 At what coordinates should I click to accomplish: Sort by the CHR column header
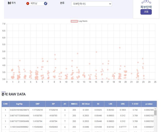click(x=5, y=104)
